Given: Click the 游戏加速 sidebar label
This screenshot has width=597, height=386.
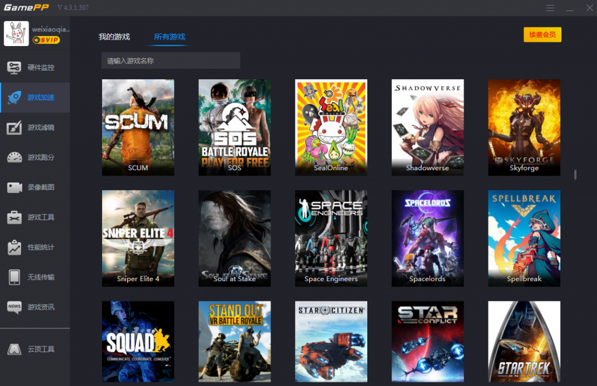Looking at the screenshot, I should [x=41, y=97].
